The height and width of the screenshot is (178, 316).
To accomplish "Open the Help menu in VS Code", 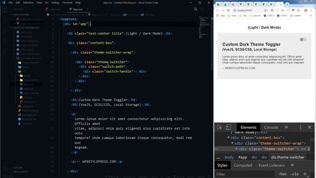I will pos(78,2).
